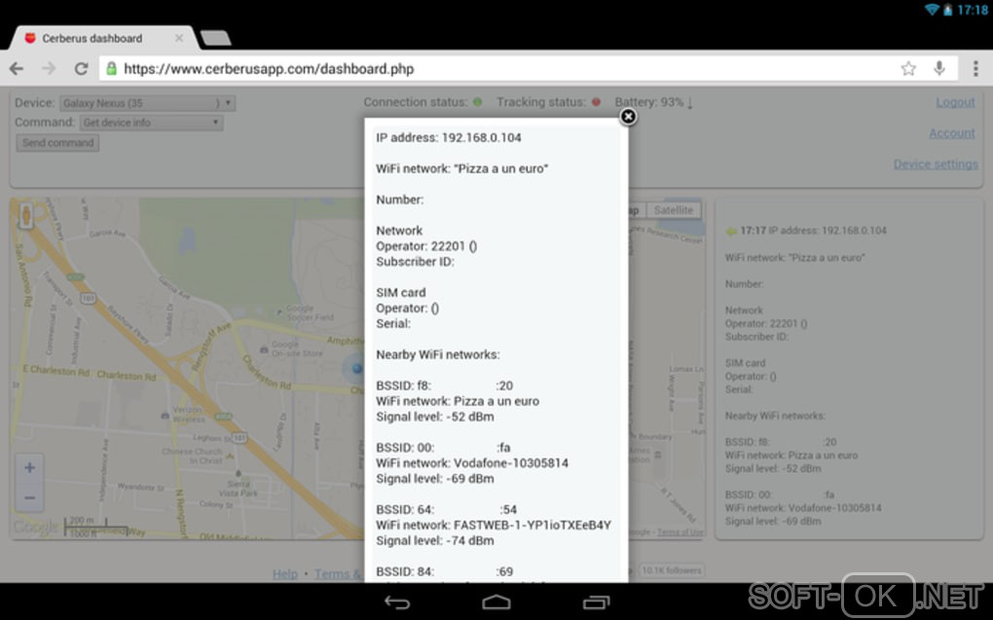This screenshot has height=620, width=993.
Task: Tap the Android back navigation button
Action: 397,602
